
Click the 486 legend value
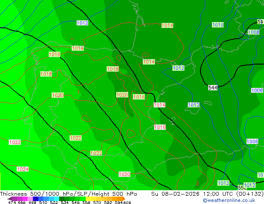22,202
